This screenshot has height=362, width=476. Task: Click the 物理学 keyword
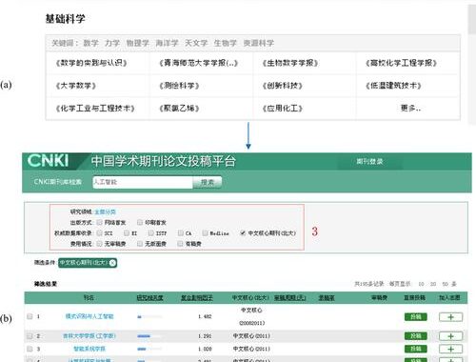138,43
